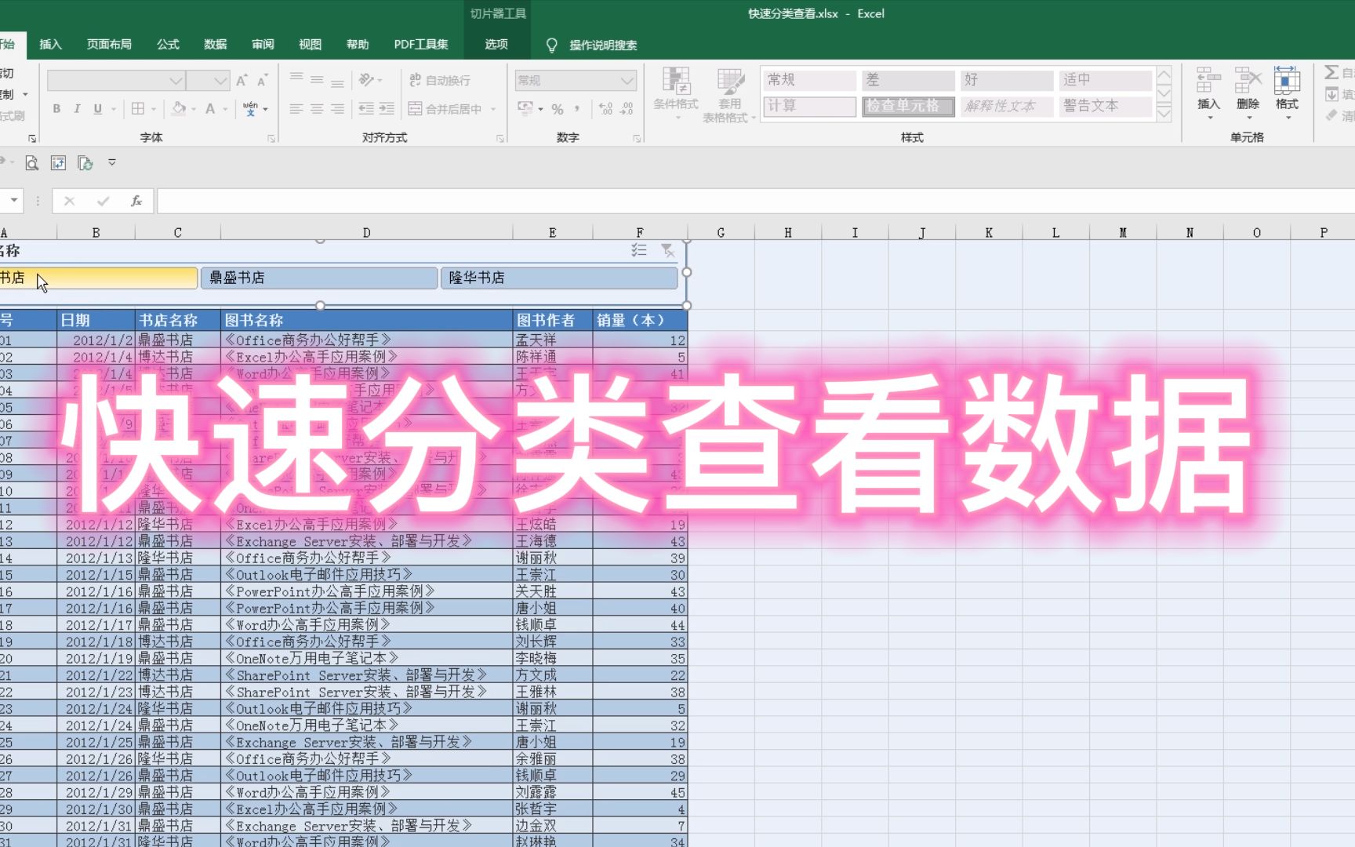The height and width of the screenshot is (847, 1355).
Task: Click the comma style icon
Action: [x=577, y=109]
